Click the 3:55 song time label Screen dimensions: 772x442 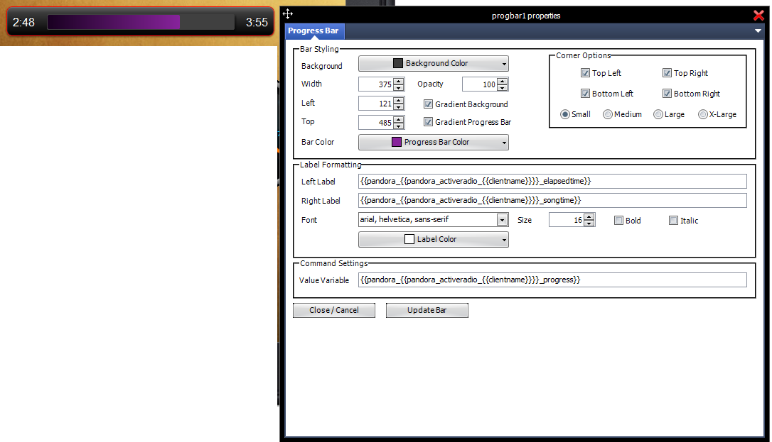tap(257, 22)
